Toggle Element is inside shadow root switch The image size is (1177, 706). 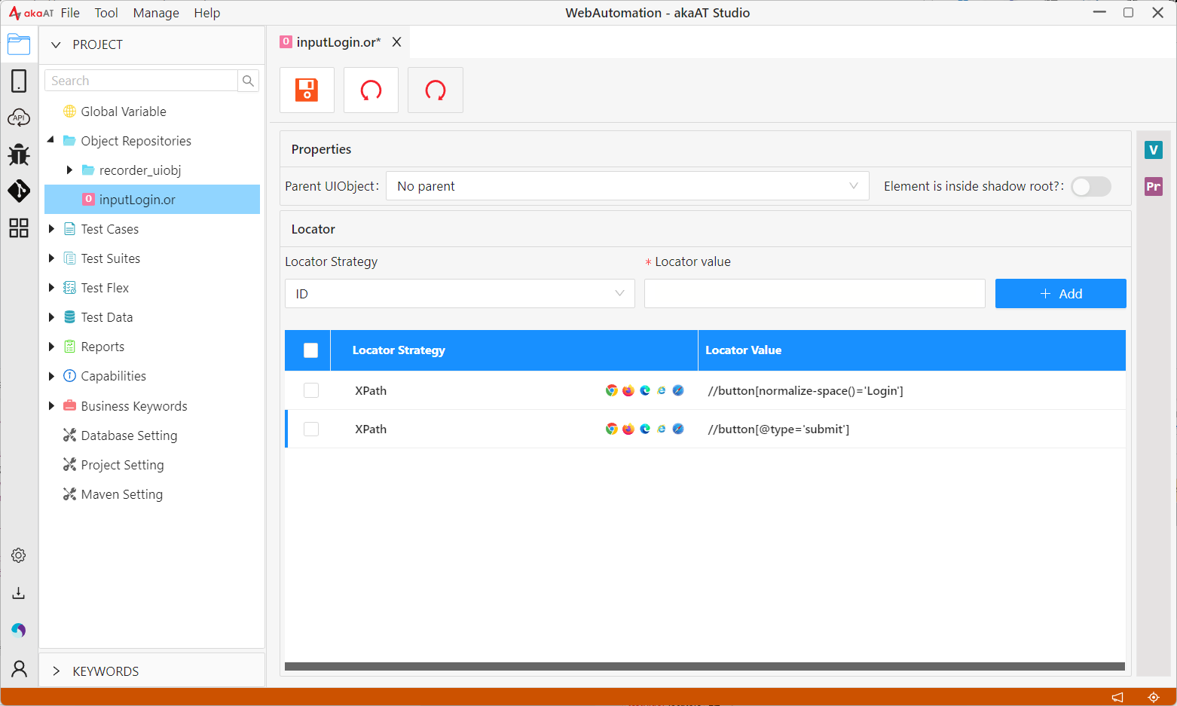click(x=1091, y=186)
